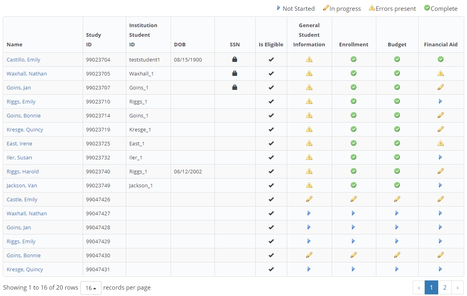Screen dimensions: 467x296
Task: Click Nathan Waxhall 99023705 Financial Aid error icon
Action: coord(441,74)
